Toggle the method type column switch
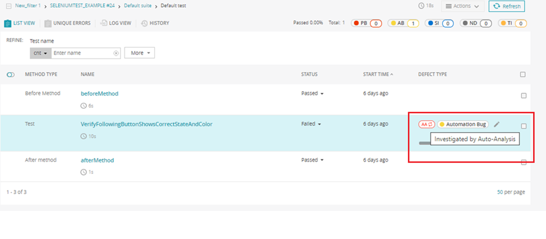Image resolution: width=546 pixels, height=239 pixels. [x=11, y=75]
